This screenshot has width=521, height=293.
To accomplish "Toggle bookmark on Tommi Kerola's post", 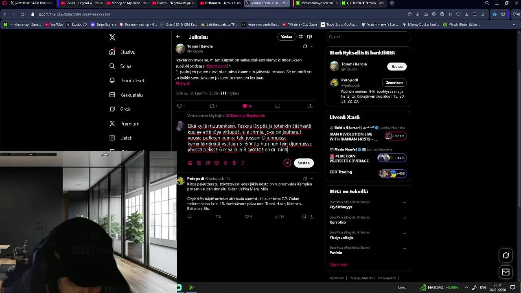I will pyautogui.click(x=278, y=106).
